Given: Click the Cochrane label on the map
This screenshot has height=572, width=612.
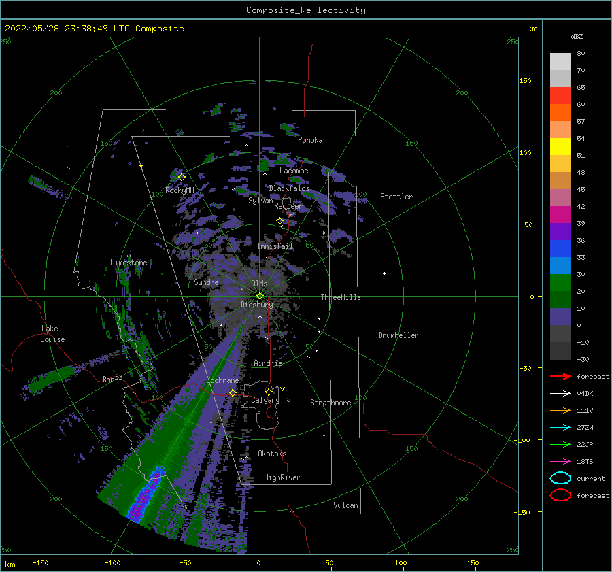Looking at the screenshot, I should (x=222, y=381).
